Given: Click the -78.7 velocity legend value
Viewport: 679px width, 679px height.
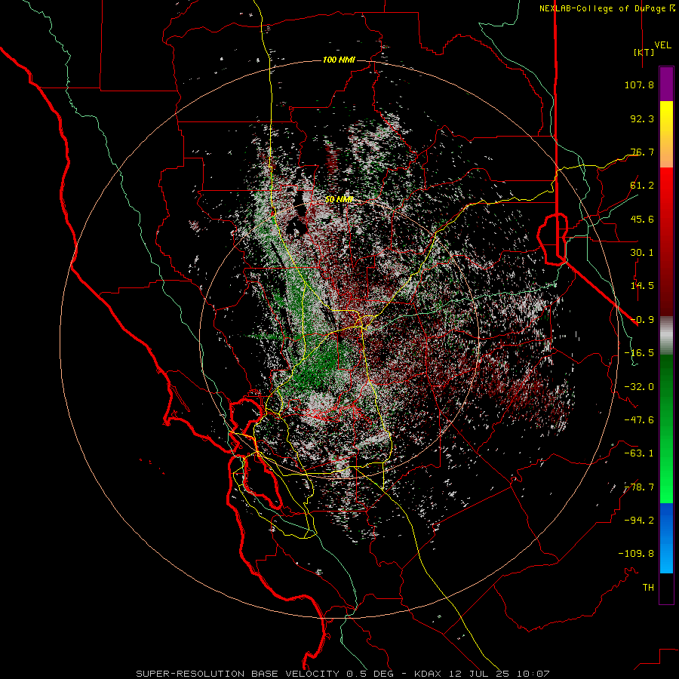Looking at the screenshot, I should 639,487.
